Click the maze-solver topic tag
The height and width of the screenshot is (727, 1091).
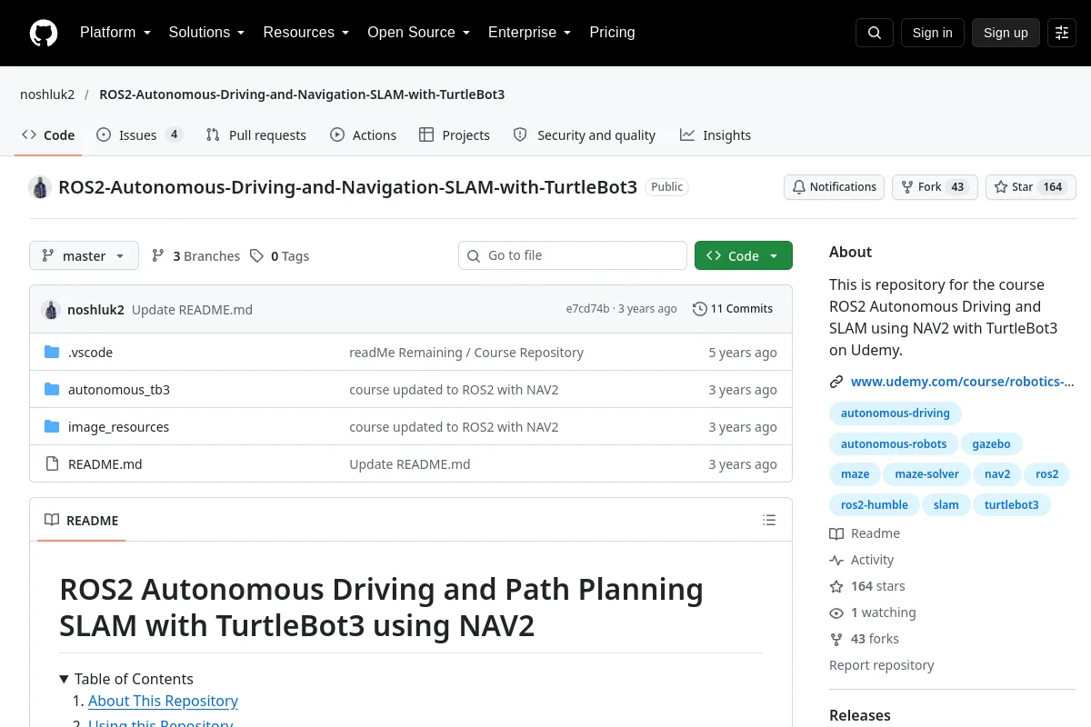[926, 474]
